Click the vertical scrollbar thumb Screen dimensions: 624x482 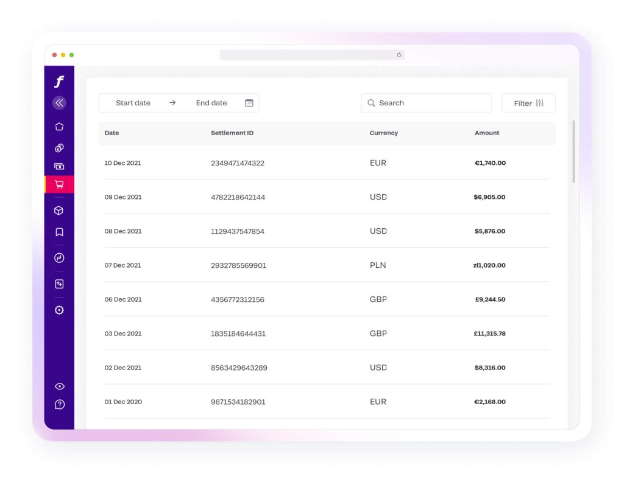coord(573,151)
